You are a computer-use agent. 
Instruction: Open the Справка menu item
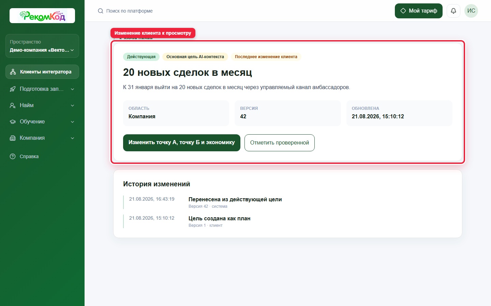[42, 156]
